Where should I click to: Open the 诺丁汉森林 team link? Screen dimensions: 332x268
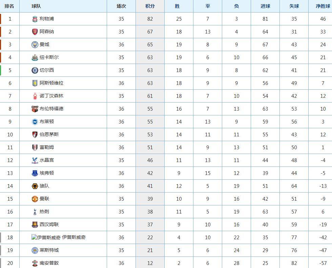51,96
